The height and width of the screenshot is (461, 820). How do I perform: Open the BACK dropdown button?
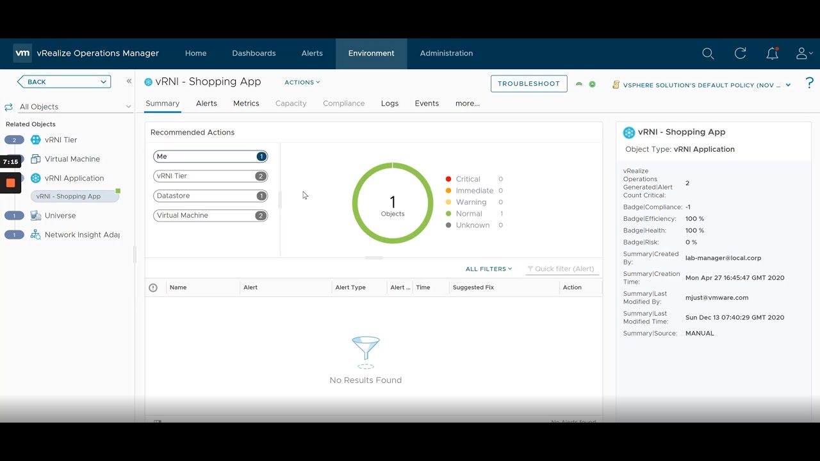tap(64, 82)
